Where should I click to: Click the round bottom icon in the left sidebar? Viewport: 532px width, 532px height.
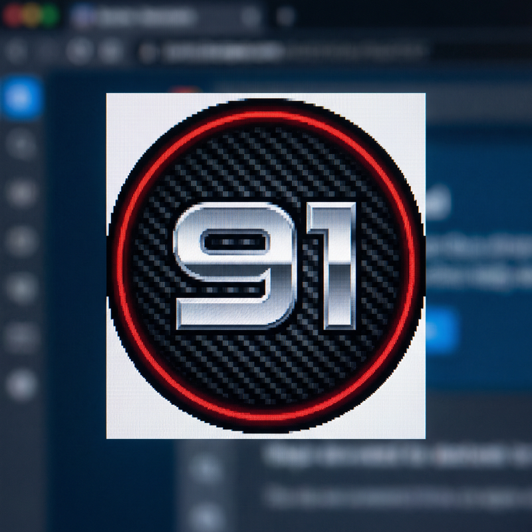click(21, 384)
